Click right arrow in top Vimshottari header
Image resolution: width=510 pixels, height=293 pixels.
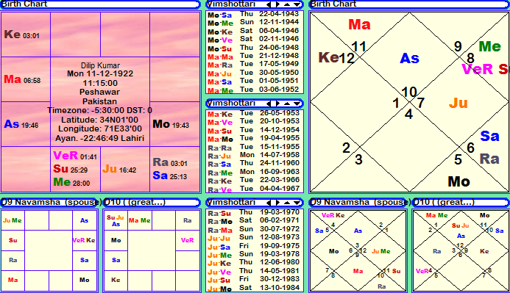point(277,4)
